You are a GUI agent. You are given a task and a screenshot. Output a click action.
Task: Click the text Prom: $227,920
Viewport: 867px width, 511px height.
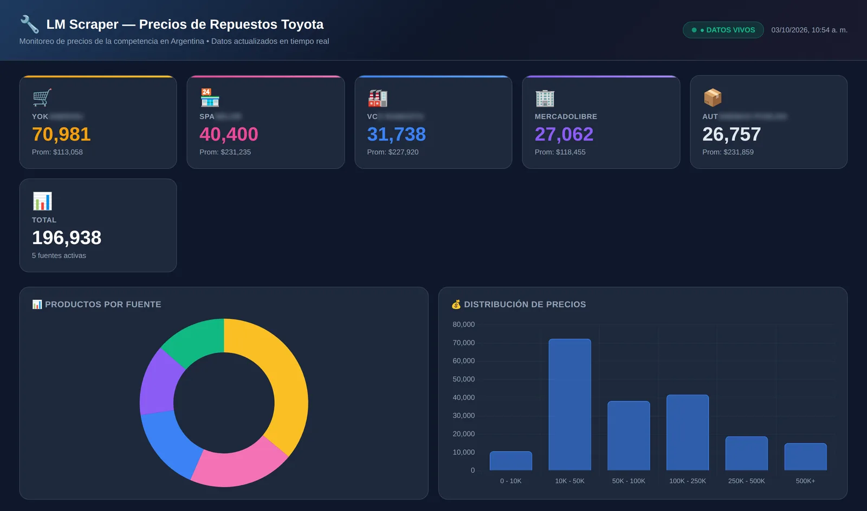pyautogui.click(x=393, y=152)
